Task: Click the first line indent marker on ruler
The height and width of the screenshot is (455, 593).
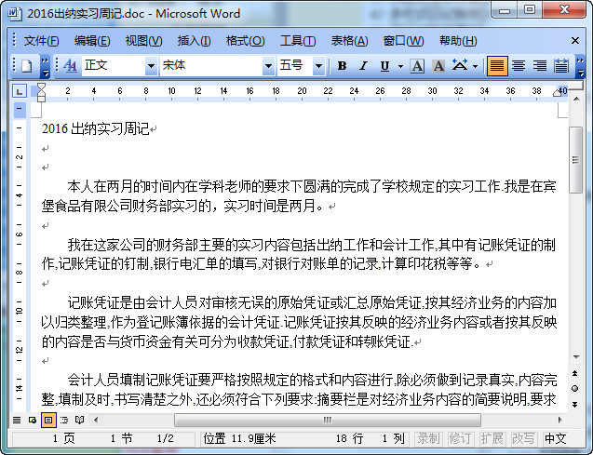Action: 41,87
